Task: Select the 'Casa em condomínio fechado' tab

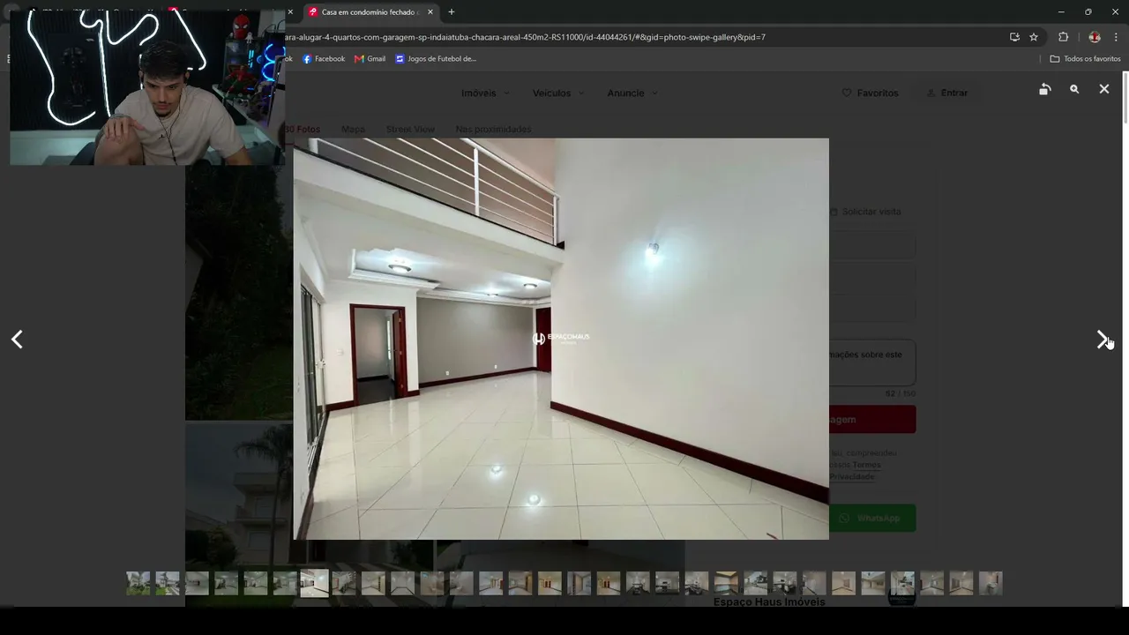Action: click(x=370, y=12)
